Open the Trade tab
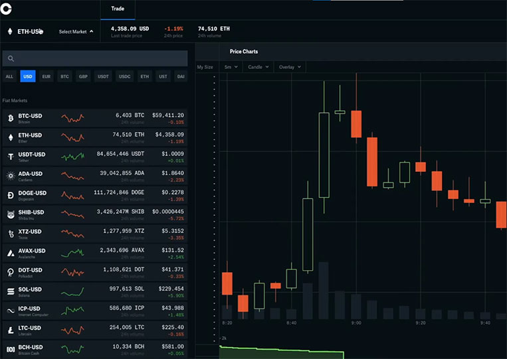The height and width of the screenshot is (359, 507). pos(118,9)
